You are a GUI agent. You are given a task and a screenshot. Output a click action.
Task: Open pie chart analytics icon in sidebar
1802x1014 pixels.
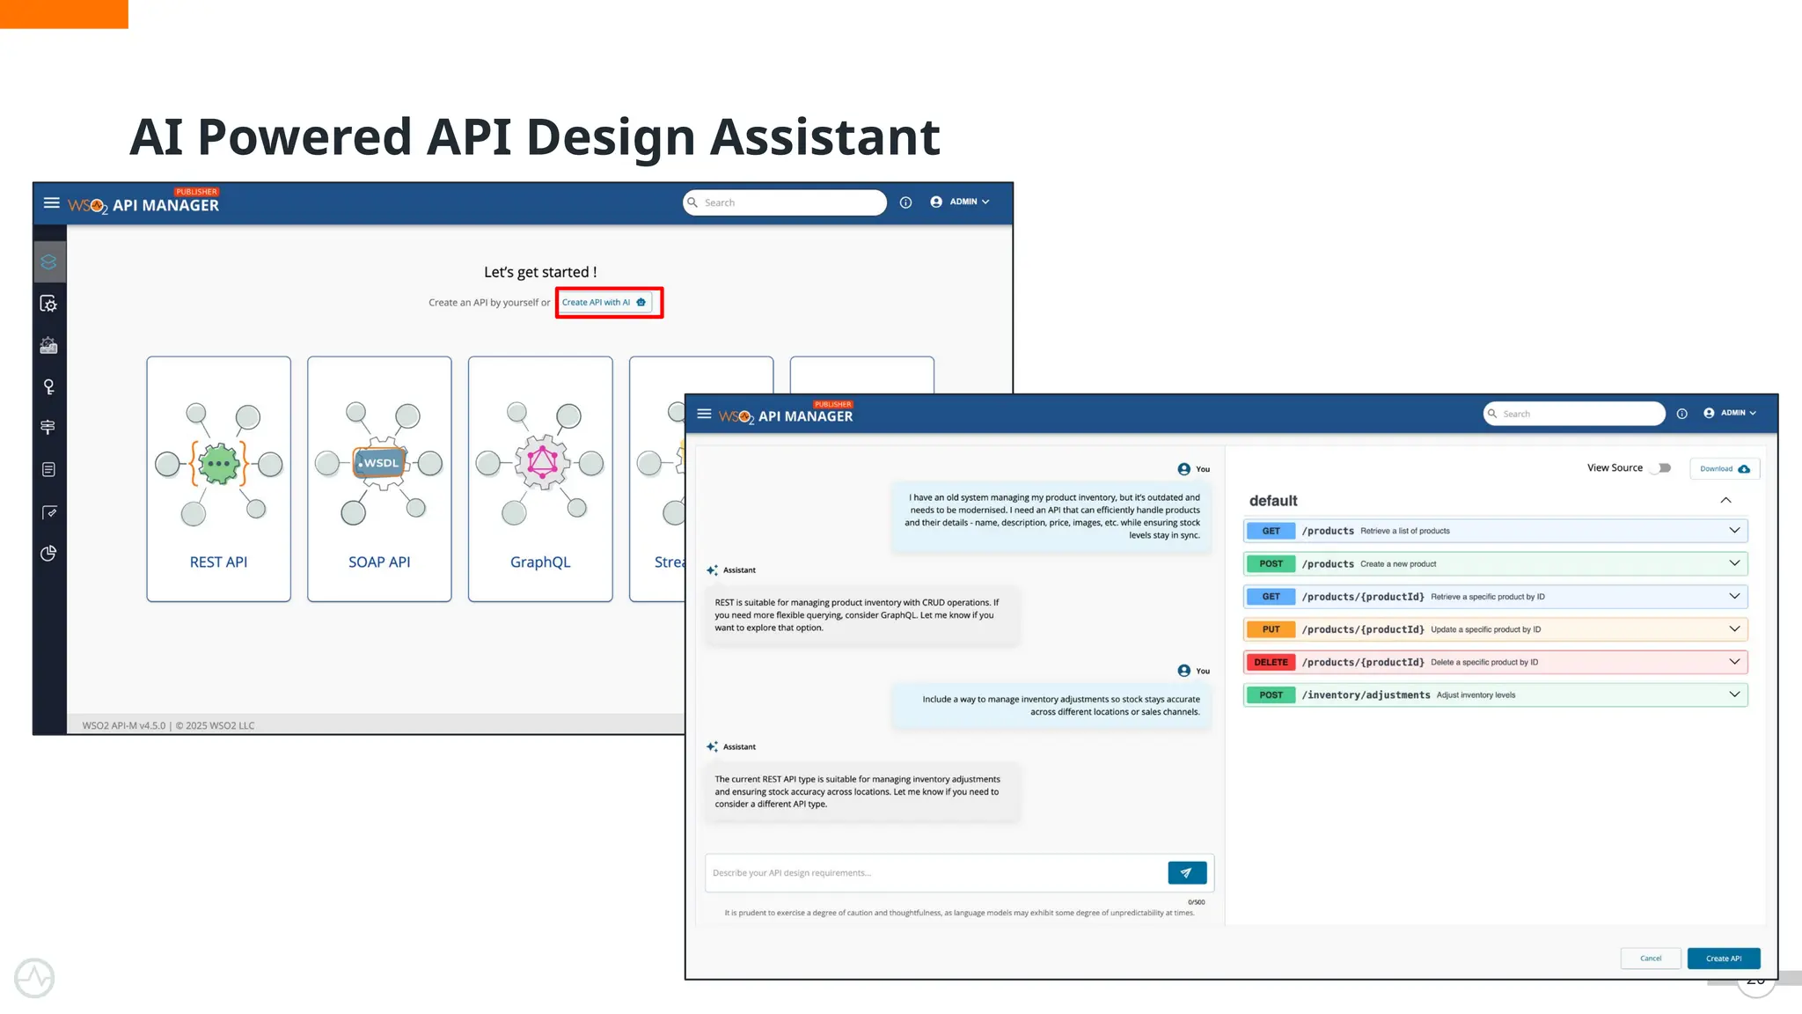(x=49, y=554)
